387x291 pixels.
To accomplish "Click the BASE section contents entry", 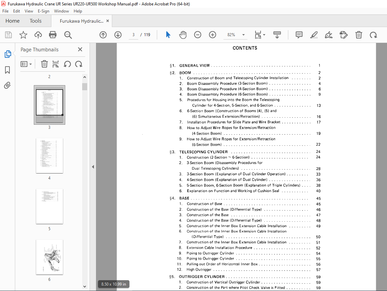I will [245, 198].
